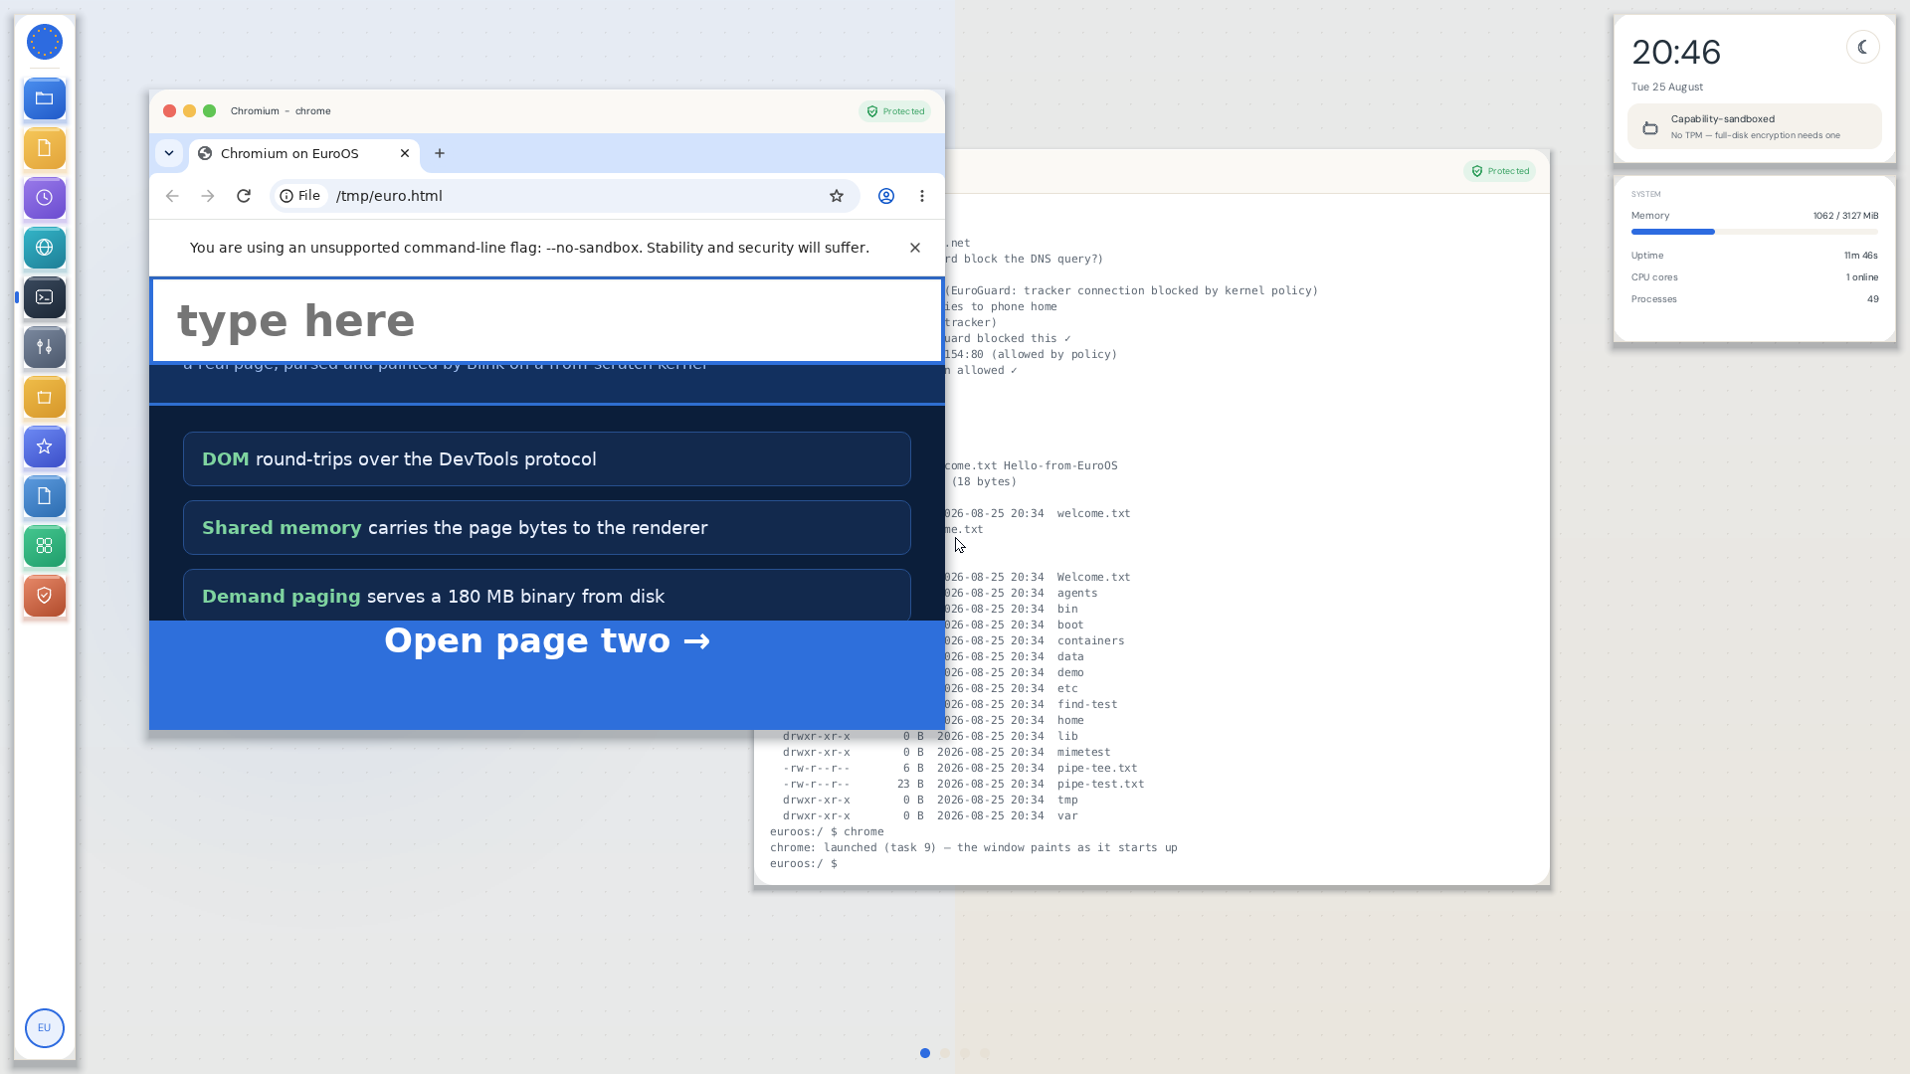Click the EU user avatar in the dock
The image size is (1910, 1074).
point(45,1027)
